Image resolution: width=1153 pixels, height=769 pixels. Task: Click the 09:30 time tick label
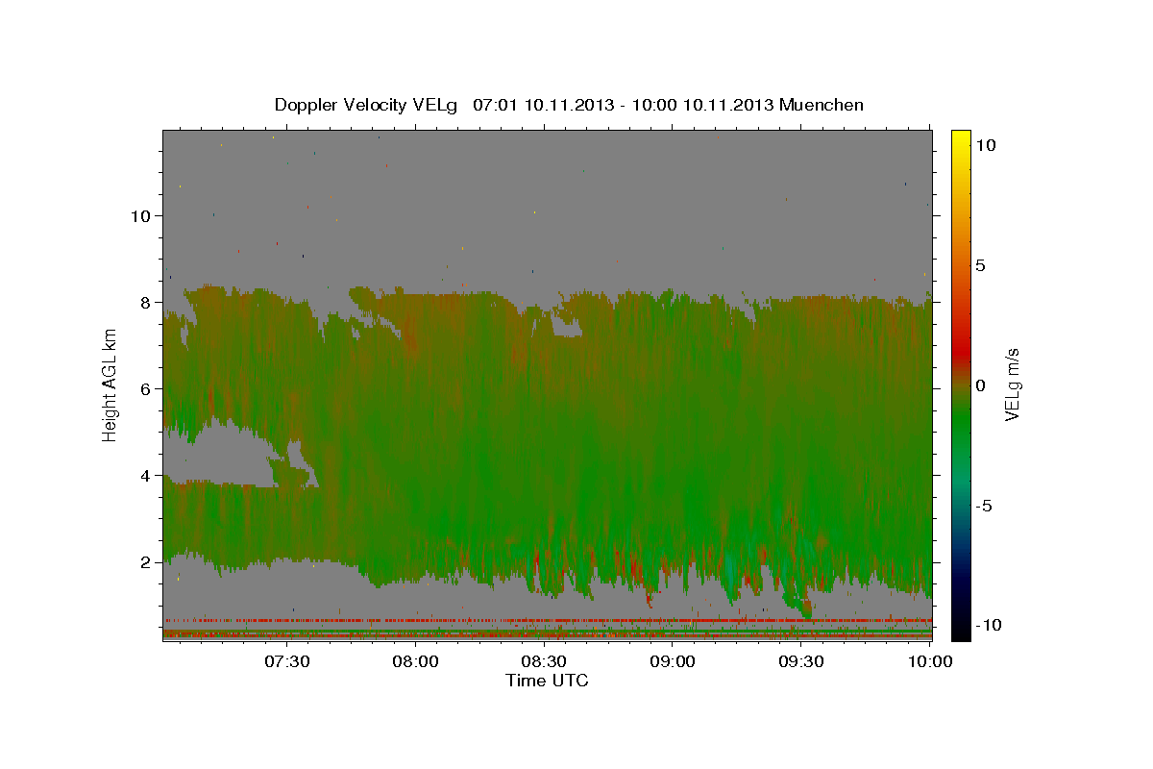[800, 661]
